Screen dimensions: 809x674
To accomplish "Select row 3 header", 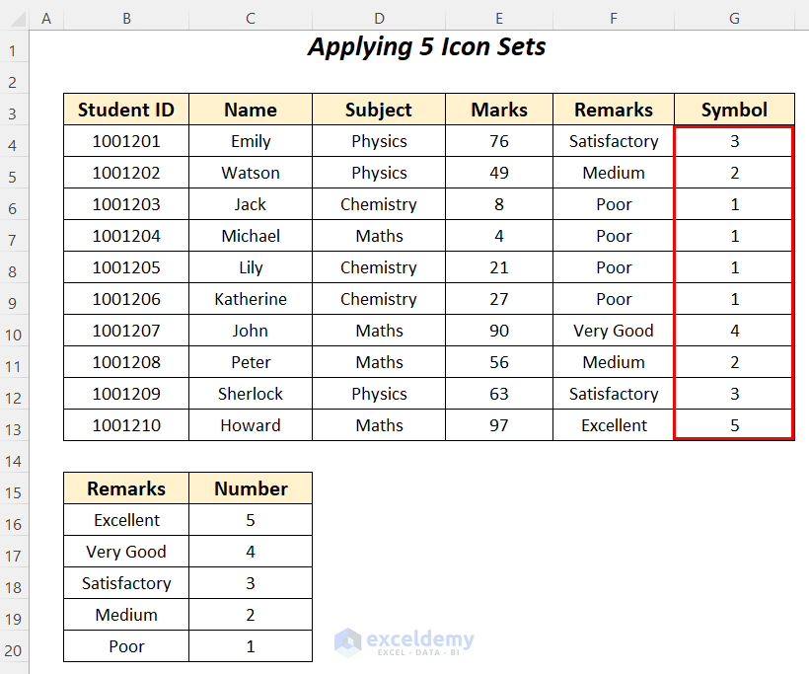I will [x=14, y=110].
